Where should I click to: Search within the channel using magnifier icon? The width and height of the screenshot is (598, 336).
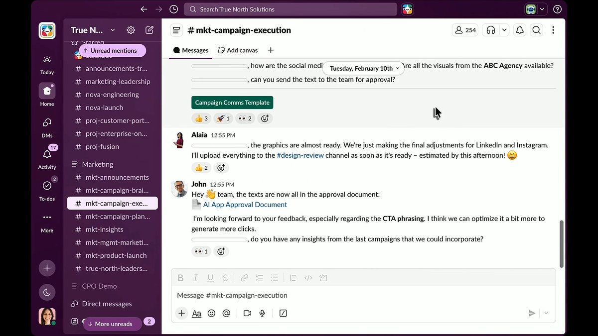(x=536, y=30)
